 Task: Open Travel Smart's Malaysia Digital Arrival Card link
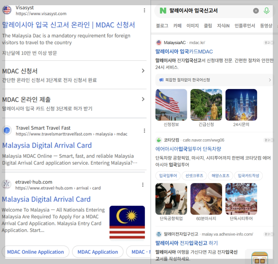click(47, 146)
